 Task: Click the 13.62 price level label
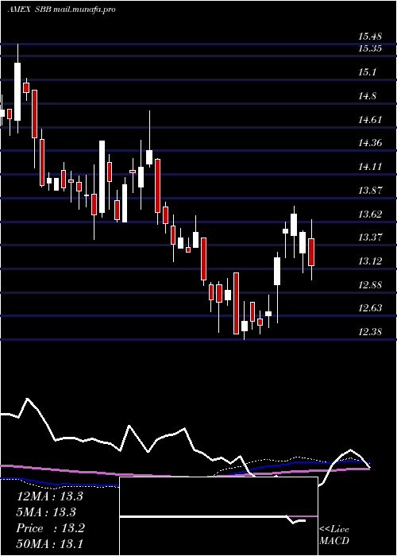click(x=369, y=214)
